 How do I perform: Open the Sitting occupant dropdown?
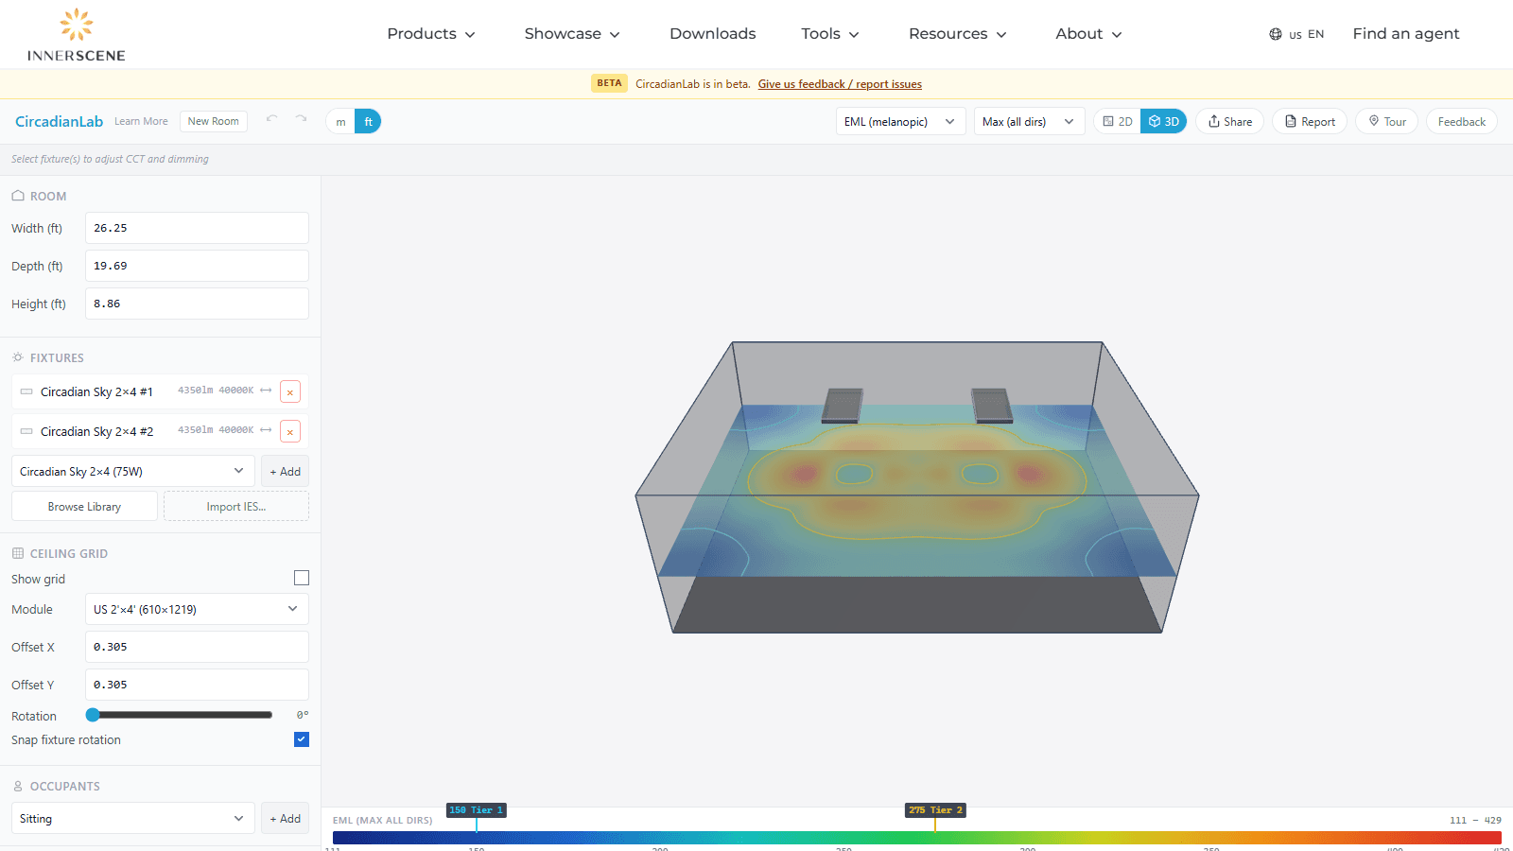point(132,819)
